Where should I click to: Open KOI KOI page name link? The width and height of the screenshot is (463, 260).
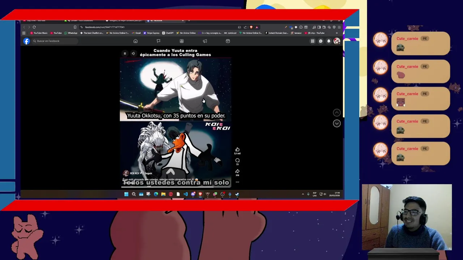pyautogui.click(x=135, y=173)
